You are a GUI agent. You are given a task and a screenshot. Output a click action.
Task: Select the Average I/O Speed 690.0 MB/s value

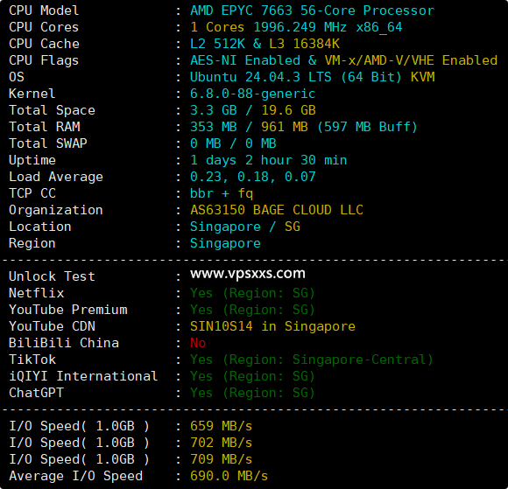tap(229, 476)
